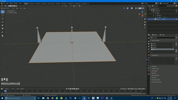This screenshot has height=100, width=178.
Task: Open the Global transform orientation dropdown
Action: [66, 6]
